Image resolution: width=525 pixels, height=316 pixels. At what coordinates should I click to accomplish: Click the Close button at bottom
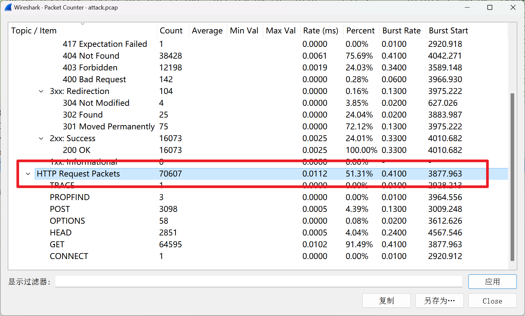click(x=492, y=301)
